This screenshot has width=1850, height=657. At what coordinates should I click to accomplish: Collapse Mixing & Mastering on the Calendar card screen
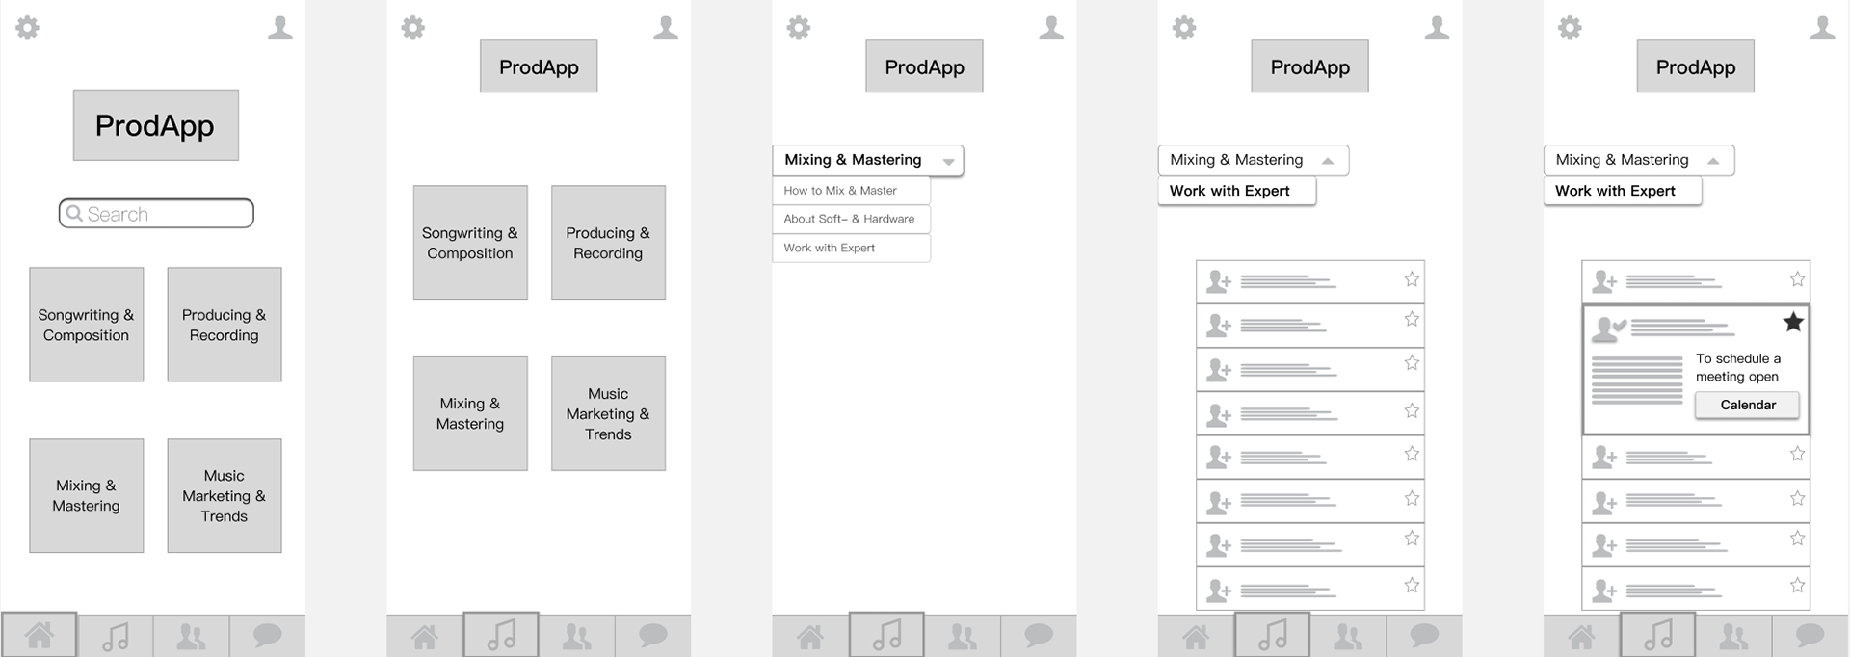tap(1713, 161)
